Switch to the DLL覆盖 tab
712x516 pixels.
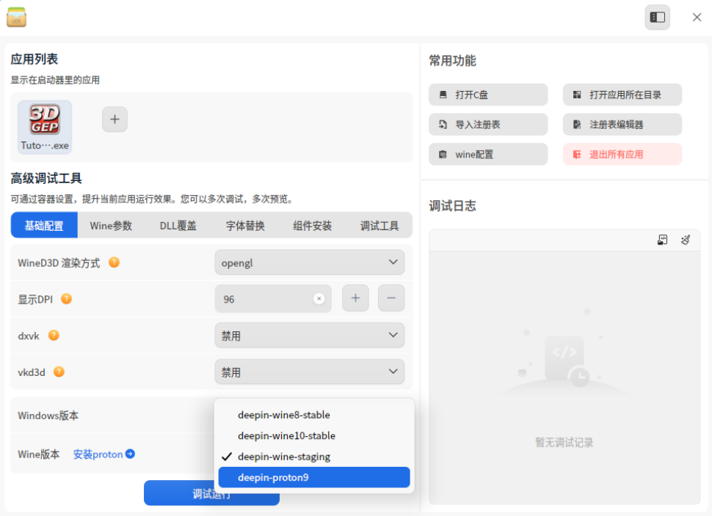(178, 225)
